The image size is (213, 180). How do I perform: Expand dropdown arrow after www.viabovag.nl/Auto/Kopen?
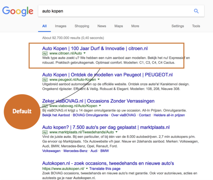click(100, 106)
